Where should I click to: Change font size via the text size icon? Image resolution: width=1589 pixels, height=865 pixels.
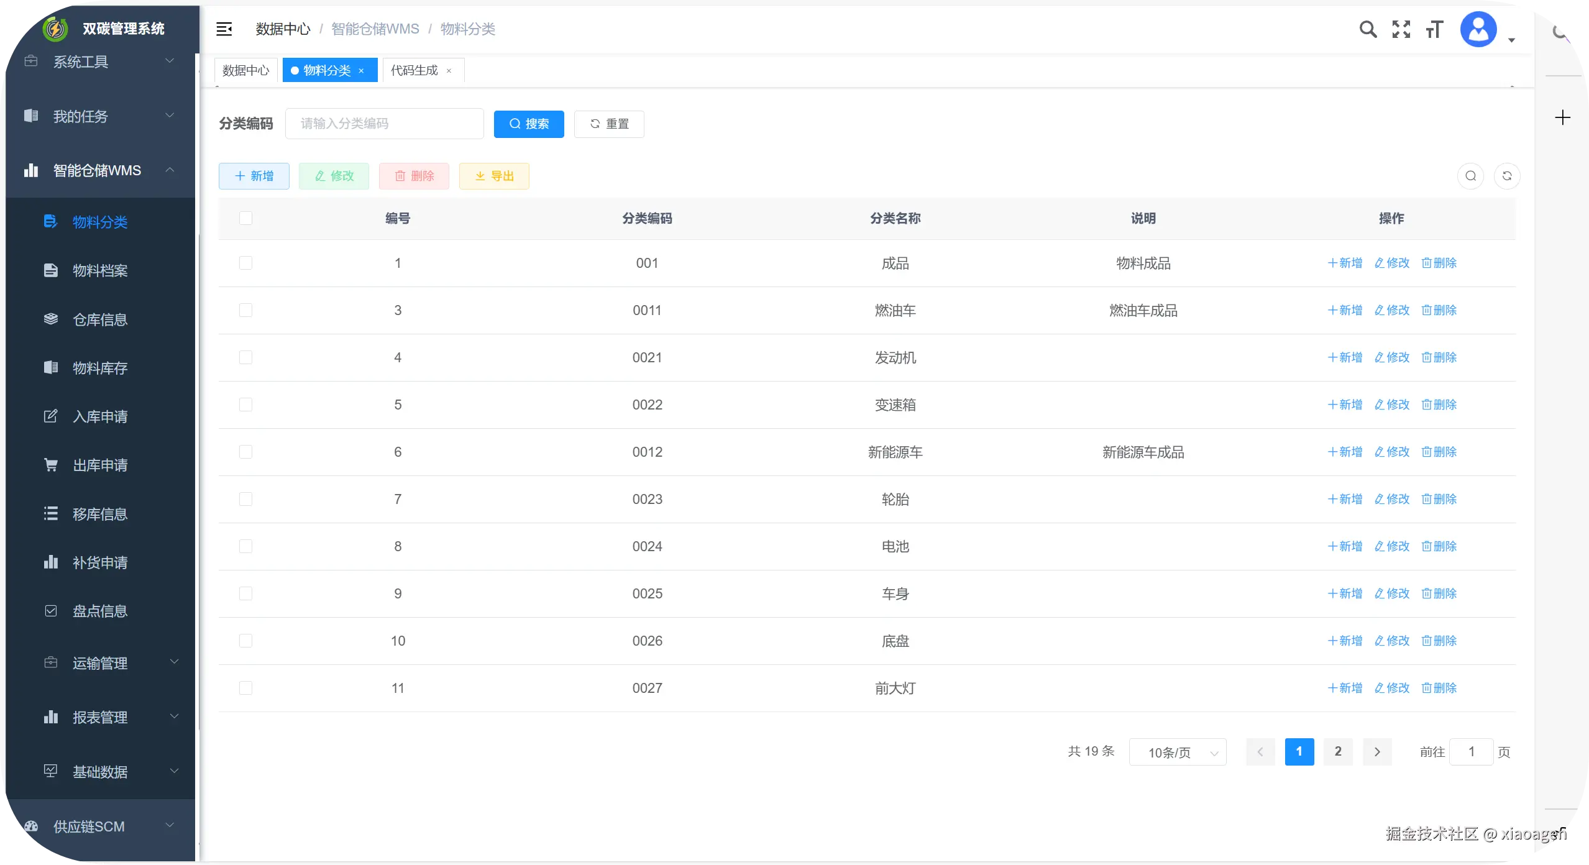click(x=1435, y=29)
